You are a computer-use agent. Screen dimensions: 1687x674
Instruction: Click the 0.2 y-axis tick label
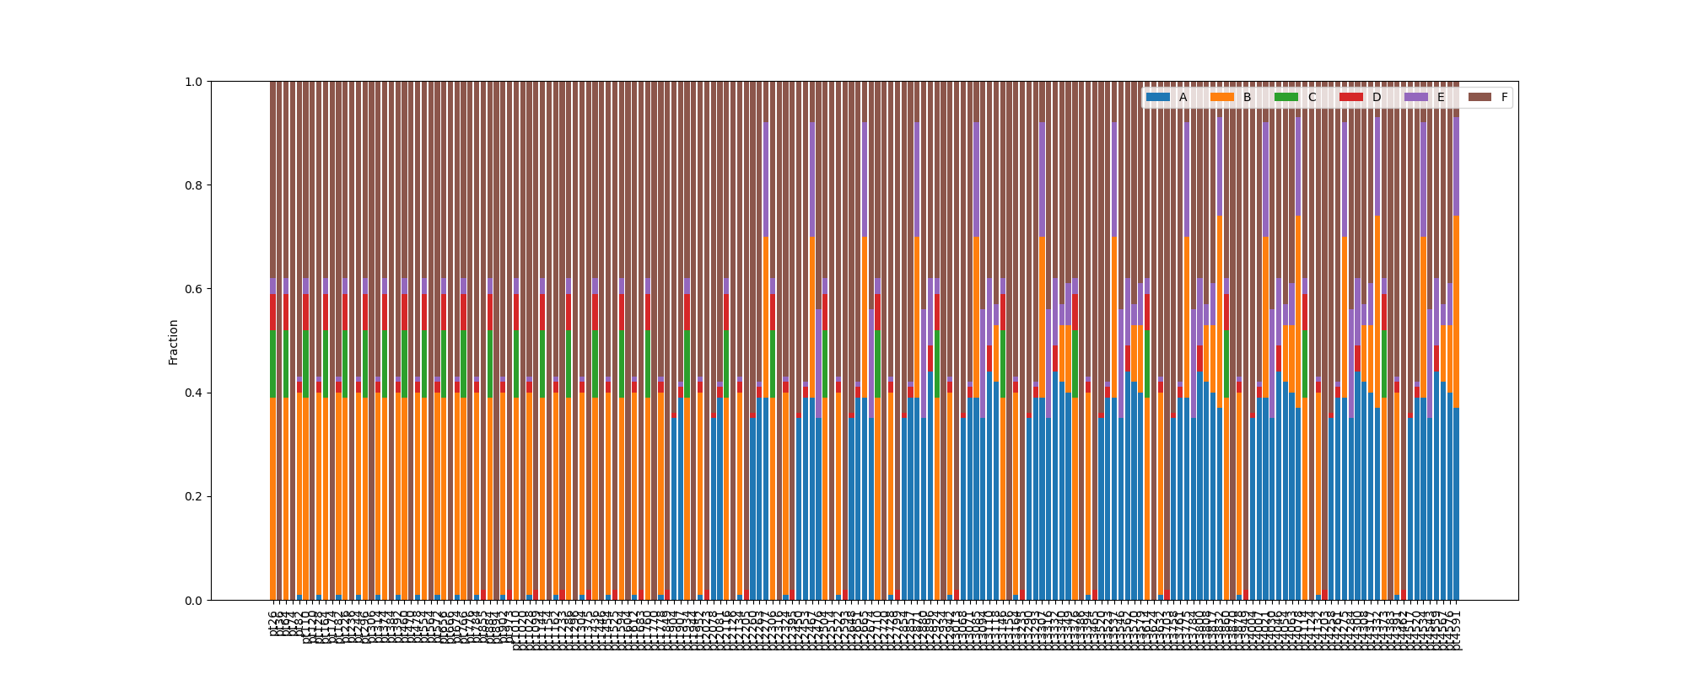(193, 496)
